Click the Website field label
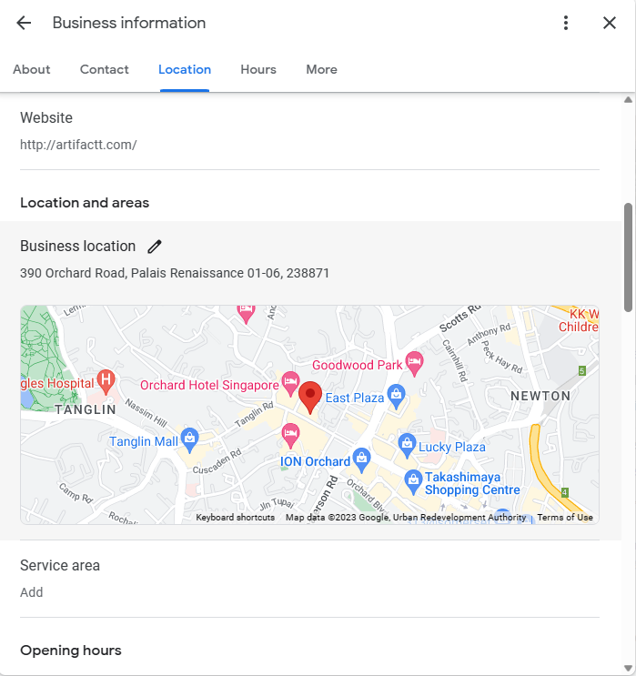The width and height of the screenshot is (636, 676). tap(46, 117)
